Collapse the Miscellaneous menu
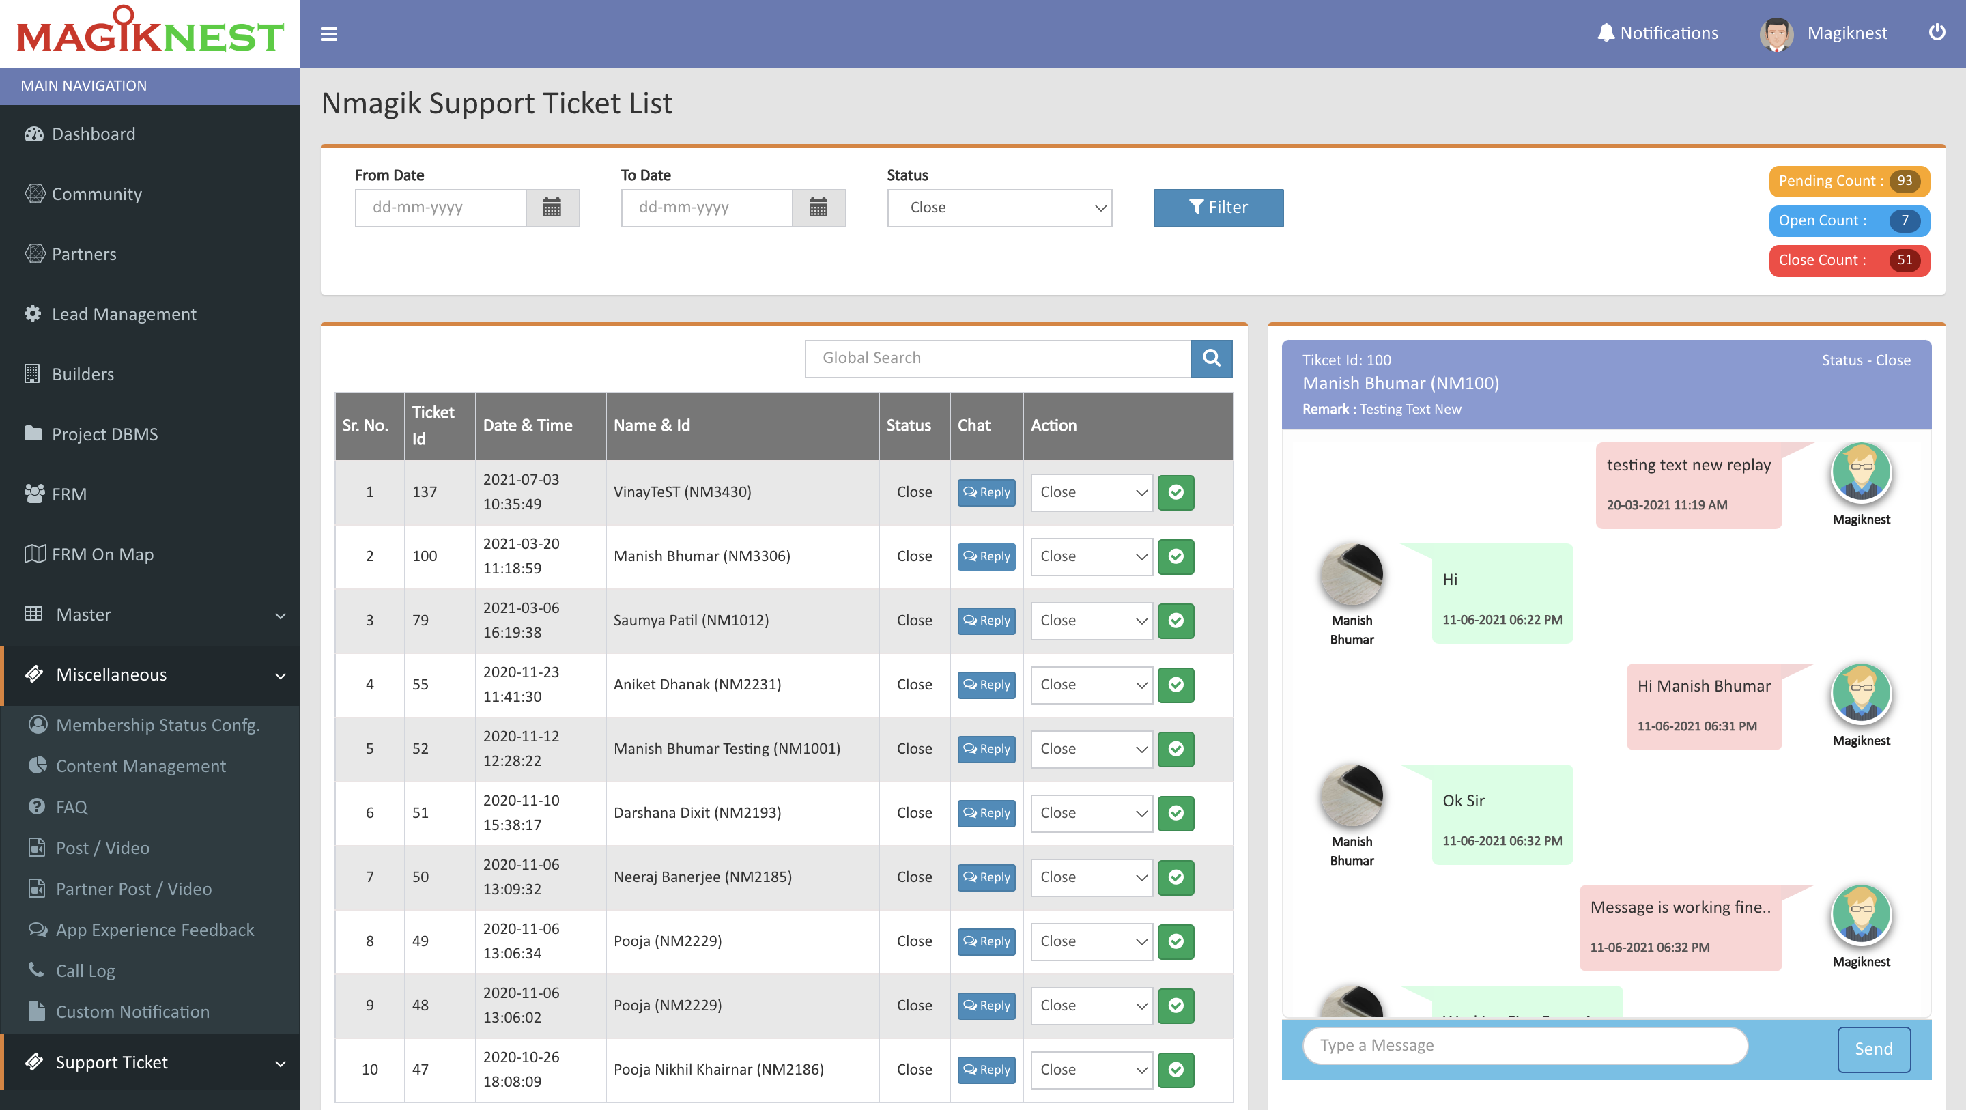1966x1110 pixels. pyautogui.click(x=150, y=675)
